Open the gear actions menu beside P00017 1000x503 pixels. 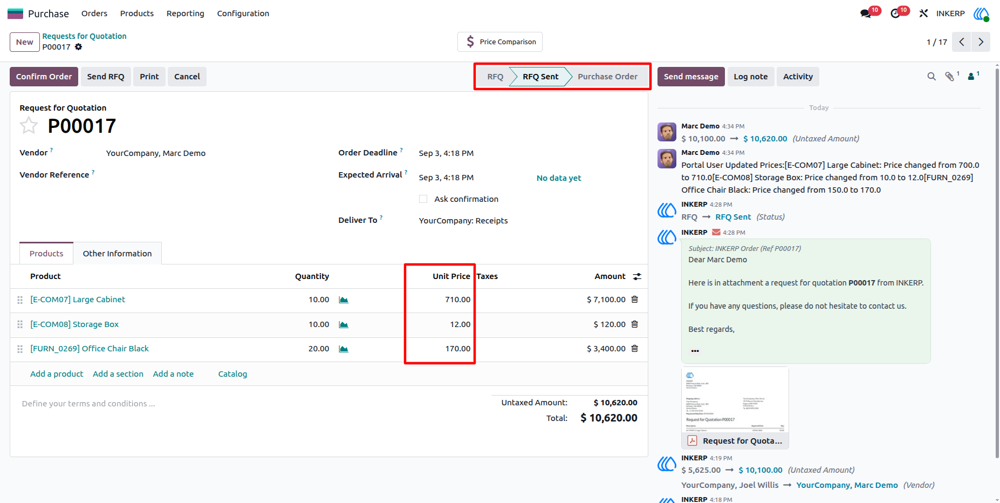click(x=79, y=47)
